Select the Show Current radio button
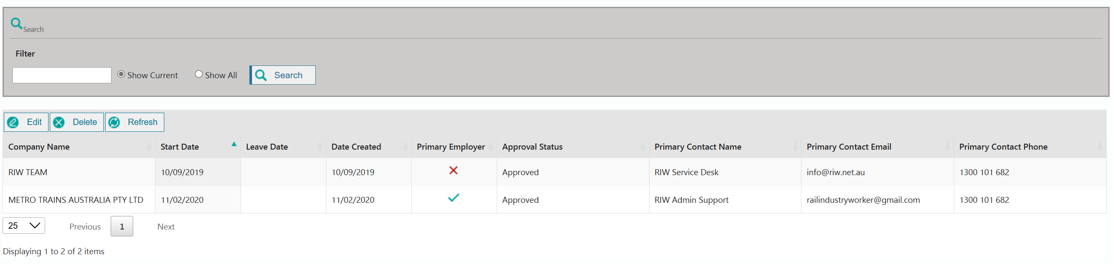1113x264 pixels. coord(121,75)
